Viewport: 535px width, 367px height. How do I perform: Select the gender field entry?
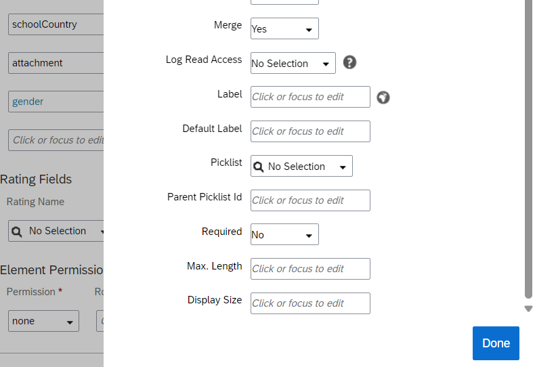point(56,102)
